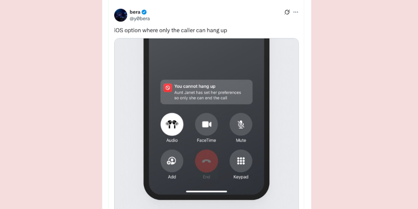Click the Audio label under AirPods icon

[172, 140]
